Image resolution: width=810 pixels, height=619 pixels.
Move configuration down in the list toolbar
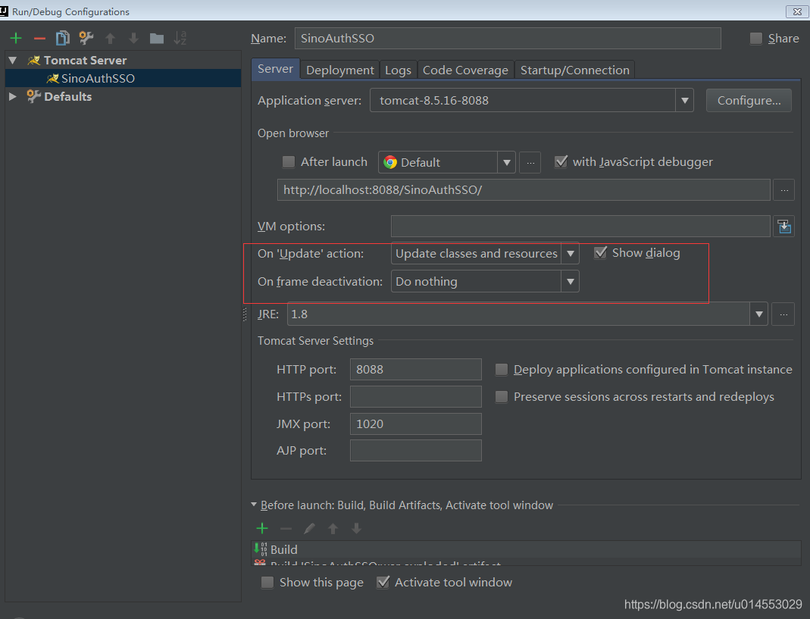(133, 38)
